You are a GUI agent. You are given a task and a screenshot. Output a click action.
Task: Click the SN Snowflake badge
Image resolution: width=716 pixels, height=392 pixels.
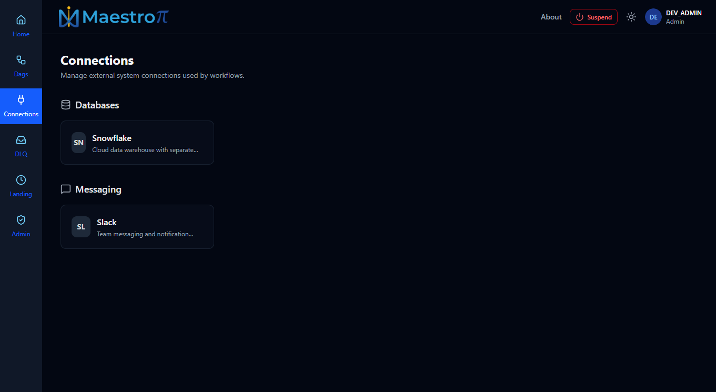point(78,143)
